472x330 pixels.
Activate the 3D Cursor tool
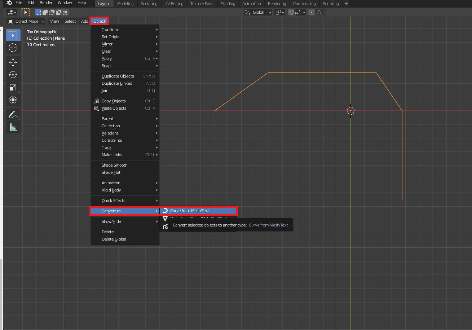13,48
